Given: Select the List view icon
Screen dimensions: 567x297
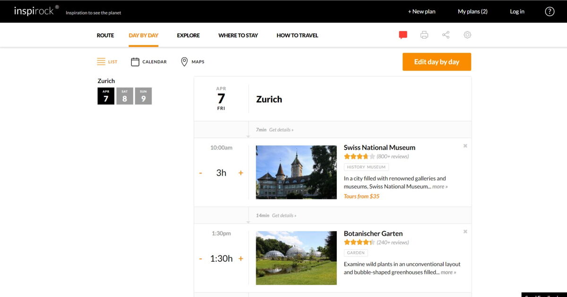Looking at the screenshot, I should (x=107, y=62).
